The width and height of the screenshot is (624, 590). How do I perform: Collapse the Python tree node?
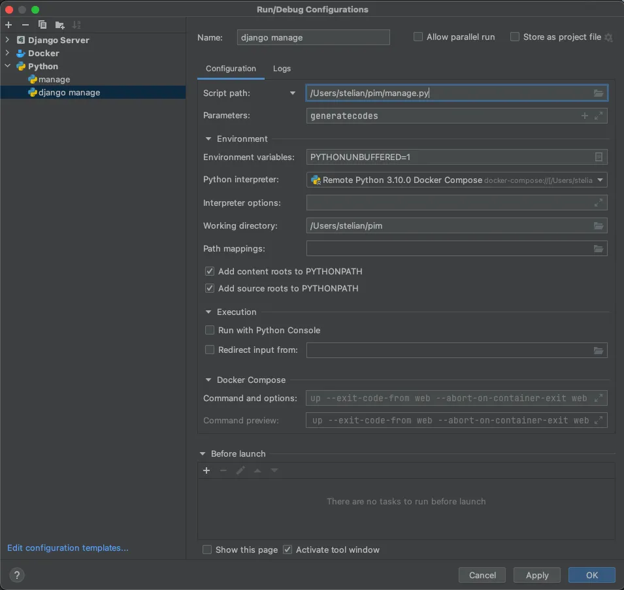coord(8,66)
